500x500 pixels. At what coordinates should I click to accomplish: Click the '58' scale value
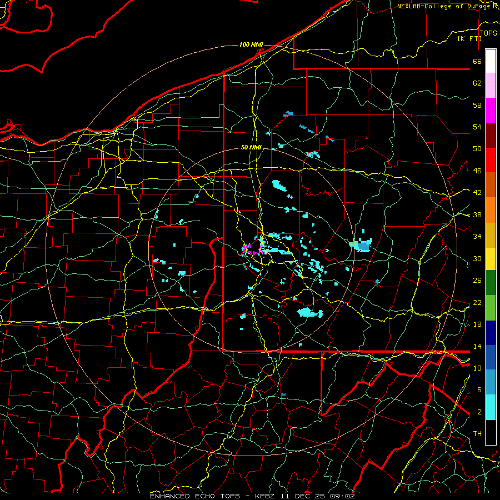[x=477, y=105]
